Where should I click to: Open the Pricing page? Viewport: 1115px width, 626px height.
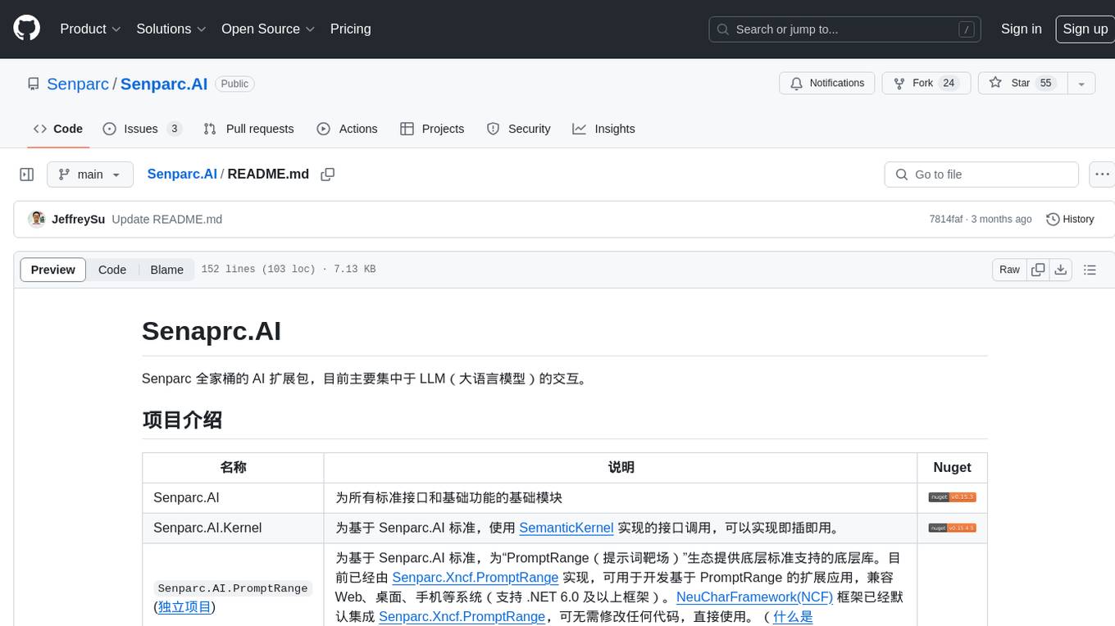[x=350, y=29]
